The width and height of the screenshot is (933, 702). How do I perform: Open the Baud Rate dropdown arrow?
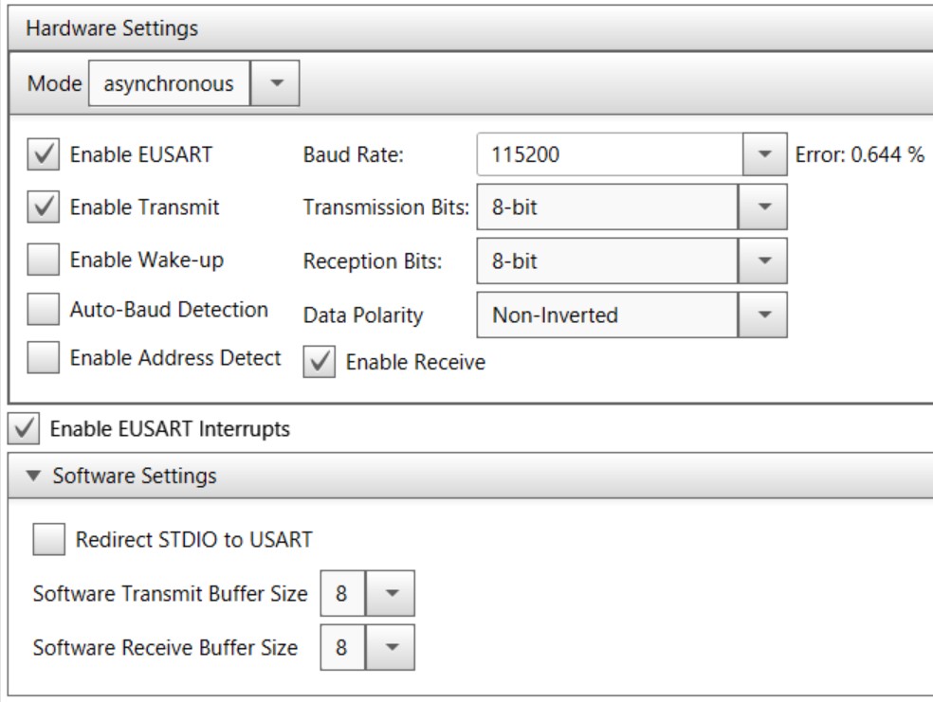[765, 156]
